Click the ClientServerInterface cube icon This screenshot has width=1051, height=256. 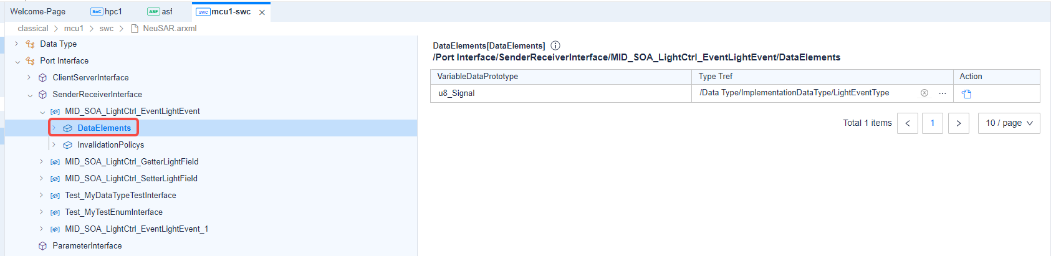pyautogui.click(x=42, y=78)
